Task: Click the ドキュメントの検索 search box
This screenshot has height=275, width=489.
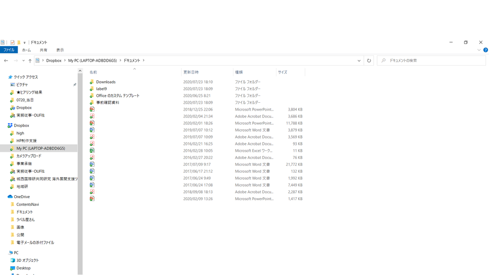Action: pos(433,61)
